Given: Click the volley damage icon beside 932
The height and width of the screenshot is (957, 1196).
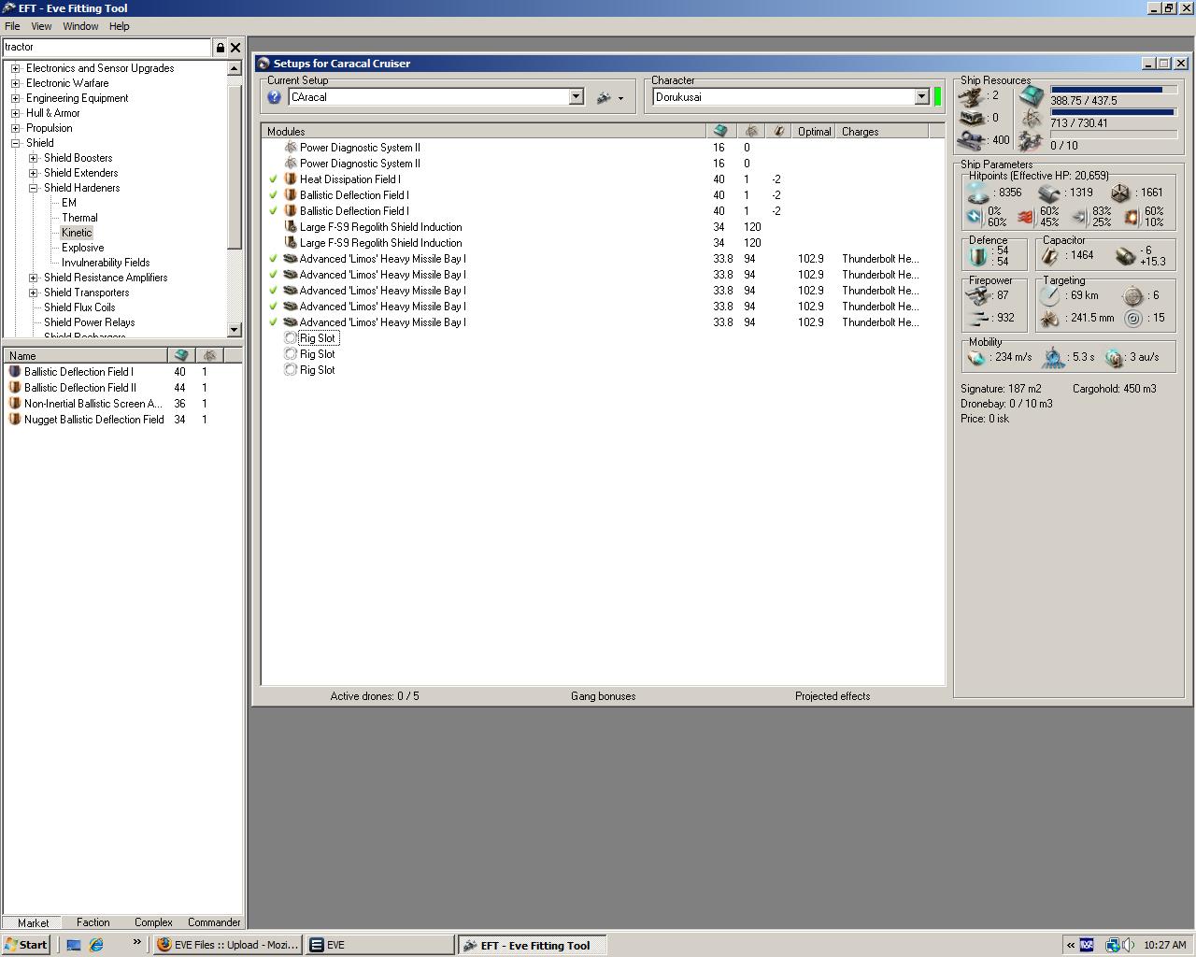Looking at the screenshot, I should point(979,318).
